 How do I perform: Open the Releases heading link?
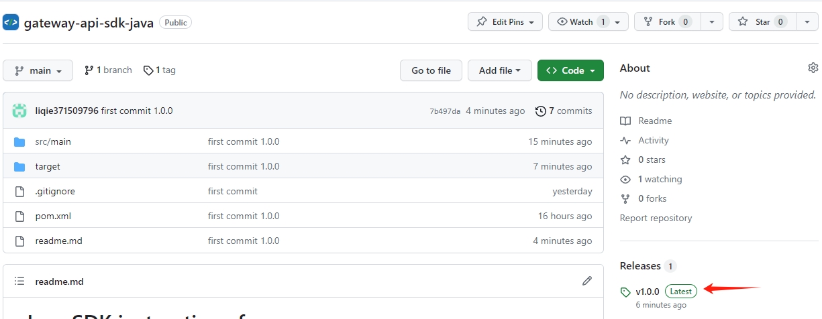pyautogui.click(x=640, y=266)
